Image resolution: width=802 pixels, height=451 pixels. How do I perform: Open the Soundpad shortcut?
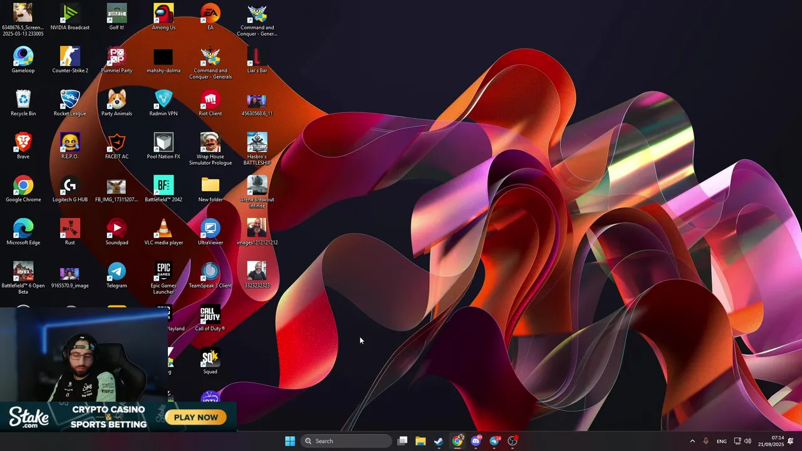coord(117,232)
